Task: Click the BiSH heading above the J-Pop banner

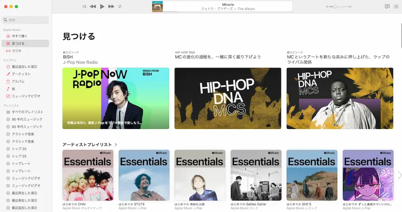Action: [x=68, y=57]
